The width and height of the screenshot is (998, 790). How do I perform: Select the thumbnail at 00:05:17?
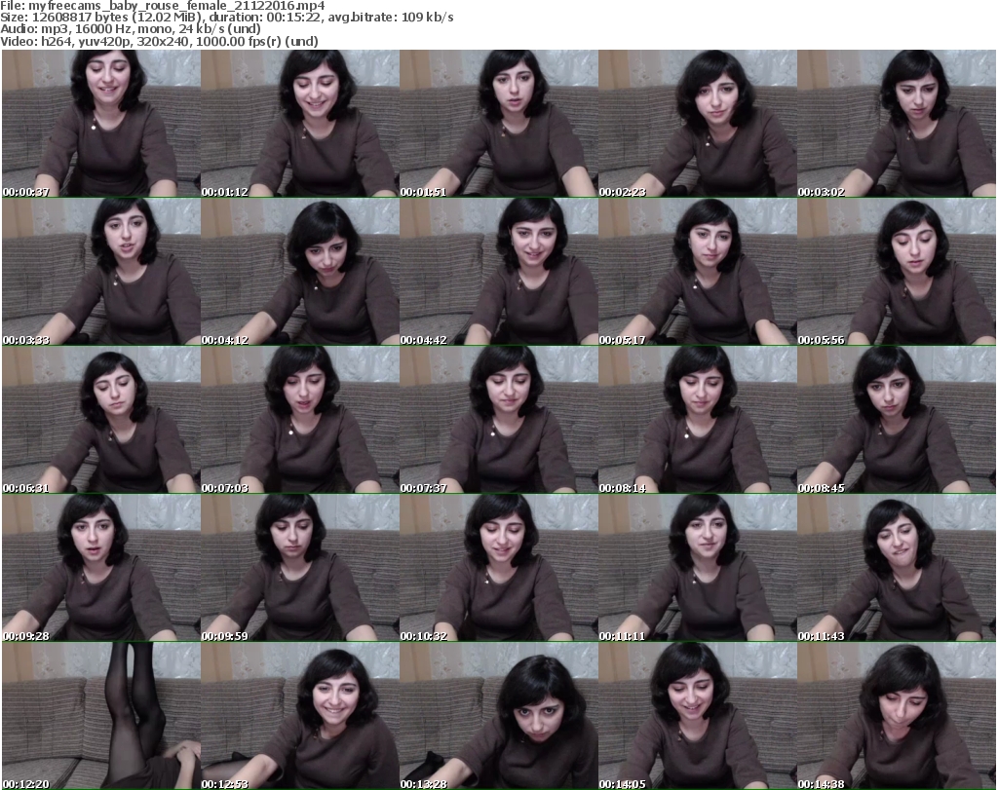click(x=698, y=272)
